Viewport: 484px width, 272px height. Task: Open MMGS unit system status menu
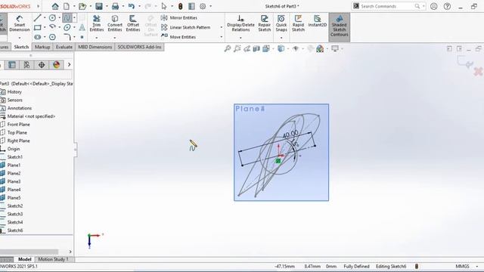coord(466,266)
